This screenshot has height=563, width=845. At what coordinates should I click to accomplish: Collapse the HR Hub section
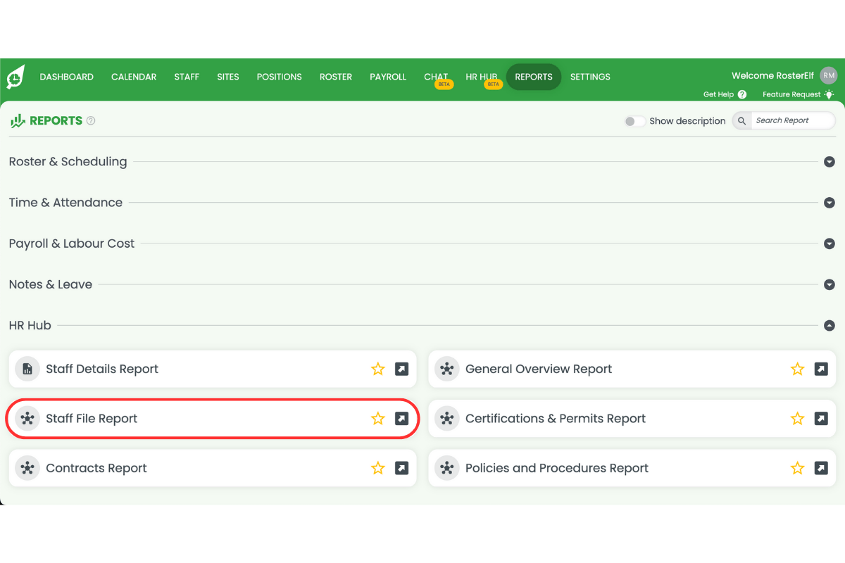pos(829,326)
